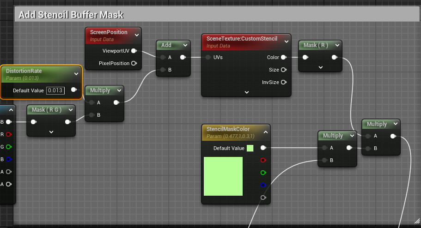Image resolution: width=421 pixels, height=228 pixels.
Task: Click the left edge node green G pin
Action: coord(9,147)
